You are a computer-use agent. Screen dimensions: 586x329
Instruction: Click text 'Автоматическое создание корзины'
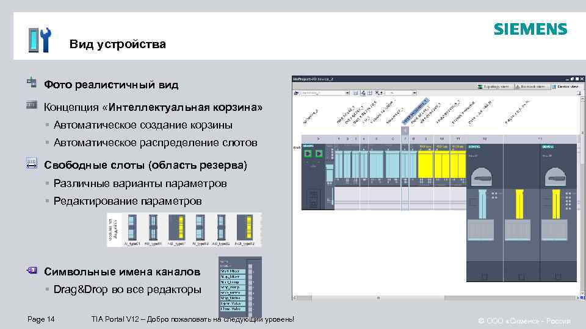tap(143, 125)
